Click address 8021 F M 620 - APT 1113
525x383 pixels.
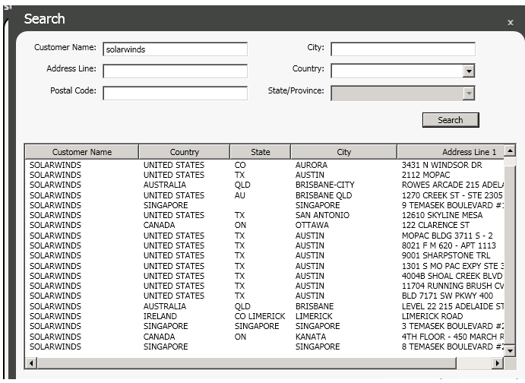click(x=449, y=245)
